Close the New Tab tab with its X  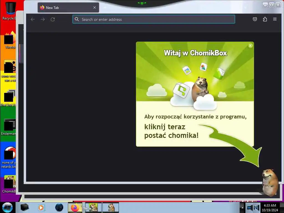click(x=95, y=7)
